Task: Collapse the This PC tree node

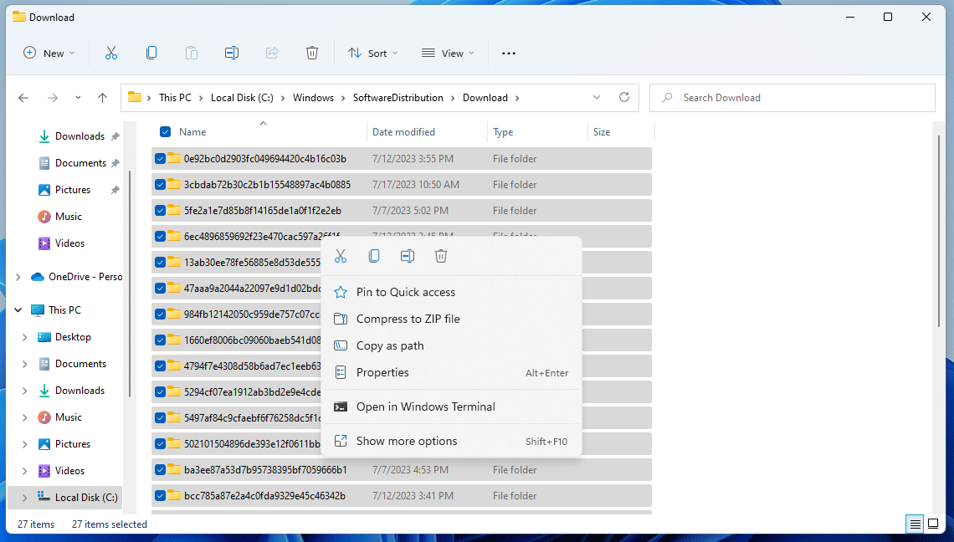Action: [18, 310]
